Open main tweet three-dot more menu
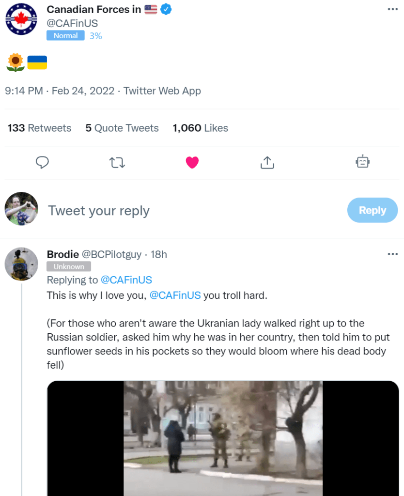The width and height of the screenshot is (404, 496). click(x=393, y=9)
